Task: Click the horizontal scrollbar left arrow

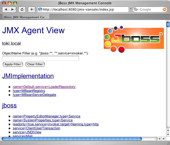Action: [x=159, y=139]
